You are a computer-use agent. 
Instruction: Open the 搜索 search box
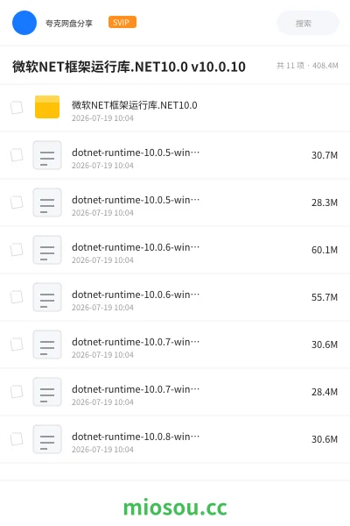click(x=308, y=23)
